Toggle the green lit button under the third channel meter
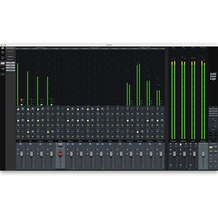The height and width of the screenshot is (218, 218). 41,105
